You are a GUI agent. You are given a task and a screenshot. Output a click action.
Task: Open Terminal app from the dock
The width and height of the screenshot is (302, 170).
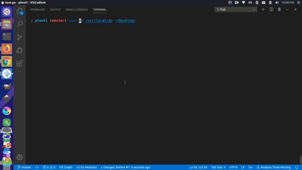(x=7, y=36)
